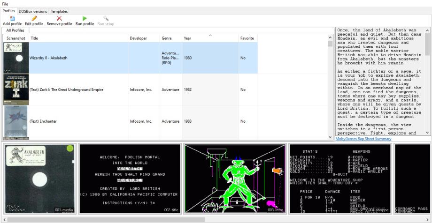Open the 001-media Akalabeth floppy thumbnail
This screenshot has width=432, height=223.
(39, 179)
